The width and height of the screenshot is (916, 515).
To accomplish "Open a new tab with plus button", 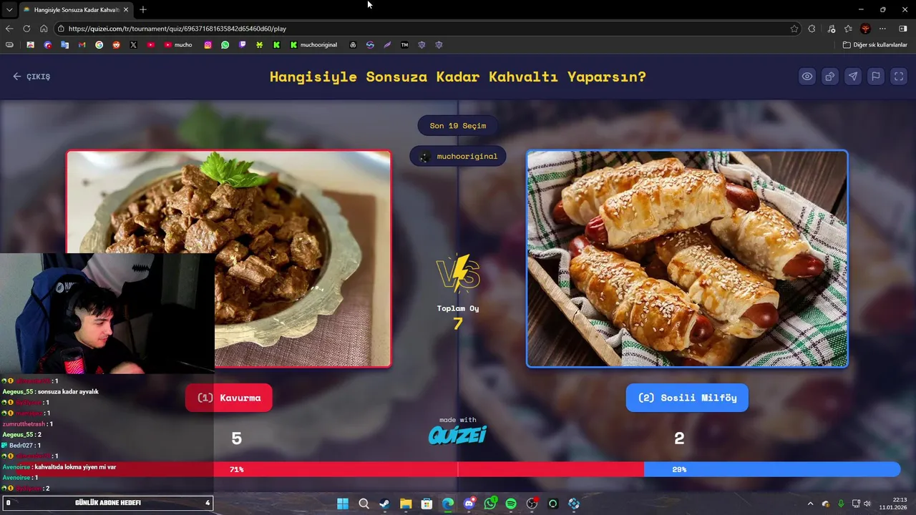I will 143,9.
